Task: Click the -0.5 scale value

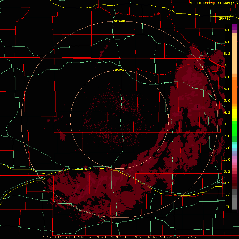Action: (x=226, y=183)
